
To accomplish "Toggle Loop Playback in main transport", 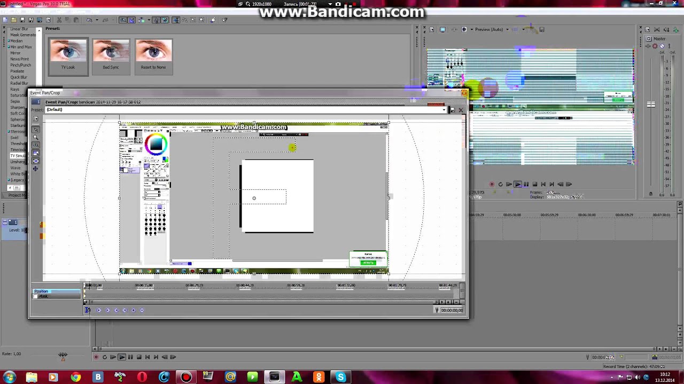I will (105, 357).
